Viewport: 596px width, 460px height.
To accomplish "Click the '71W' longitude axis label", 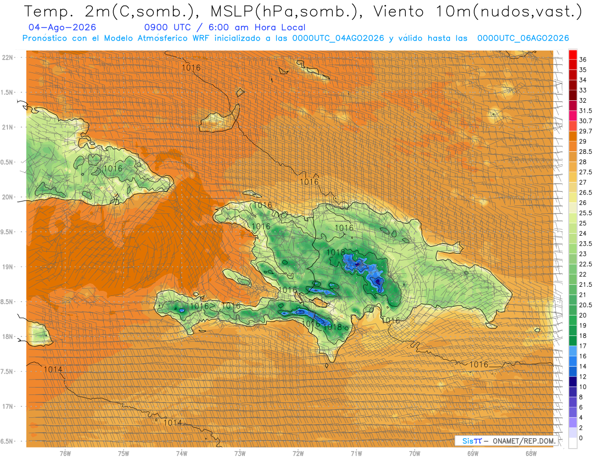I will (x=356, y=454).
